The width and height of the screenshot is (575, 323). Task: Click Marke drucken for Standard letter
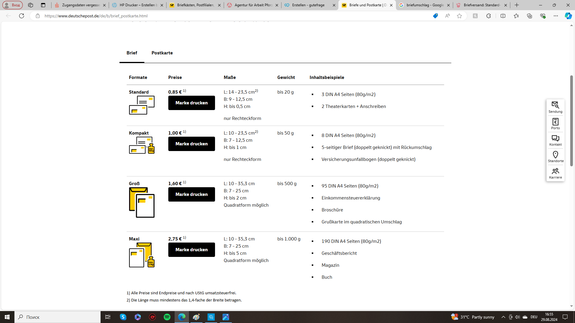tap(191, 103)
